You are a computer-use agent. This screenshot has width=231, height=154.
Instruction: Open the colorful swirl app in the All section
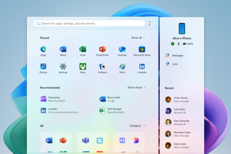point(136,140)
